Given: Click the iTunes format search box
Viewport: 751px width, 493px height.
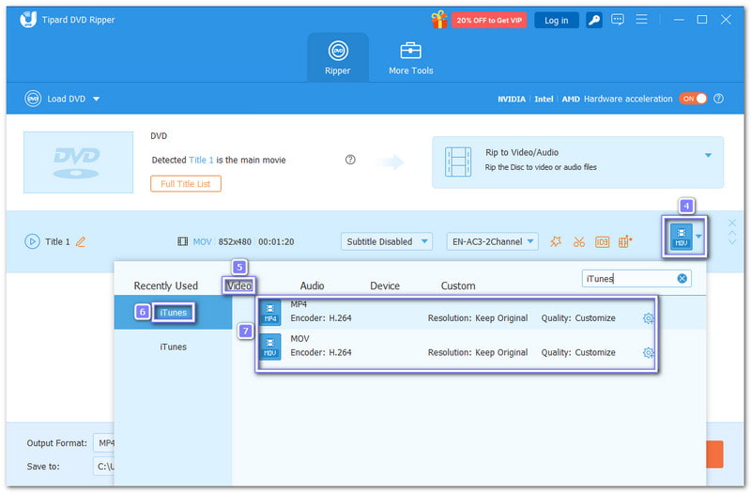Looking at the screenshot, I should point(627,278).
